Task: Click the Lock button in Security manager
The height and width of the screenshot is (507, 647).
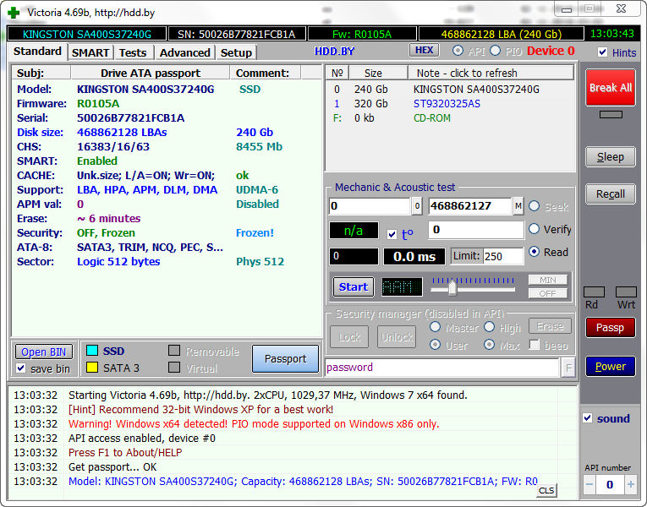Action: (349, 337)
